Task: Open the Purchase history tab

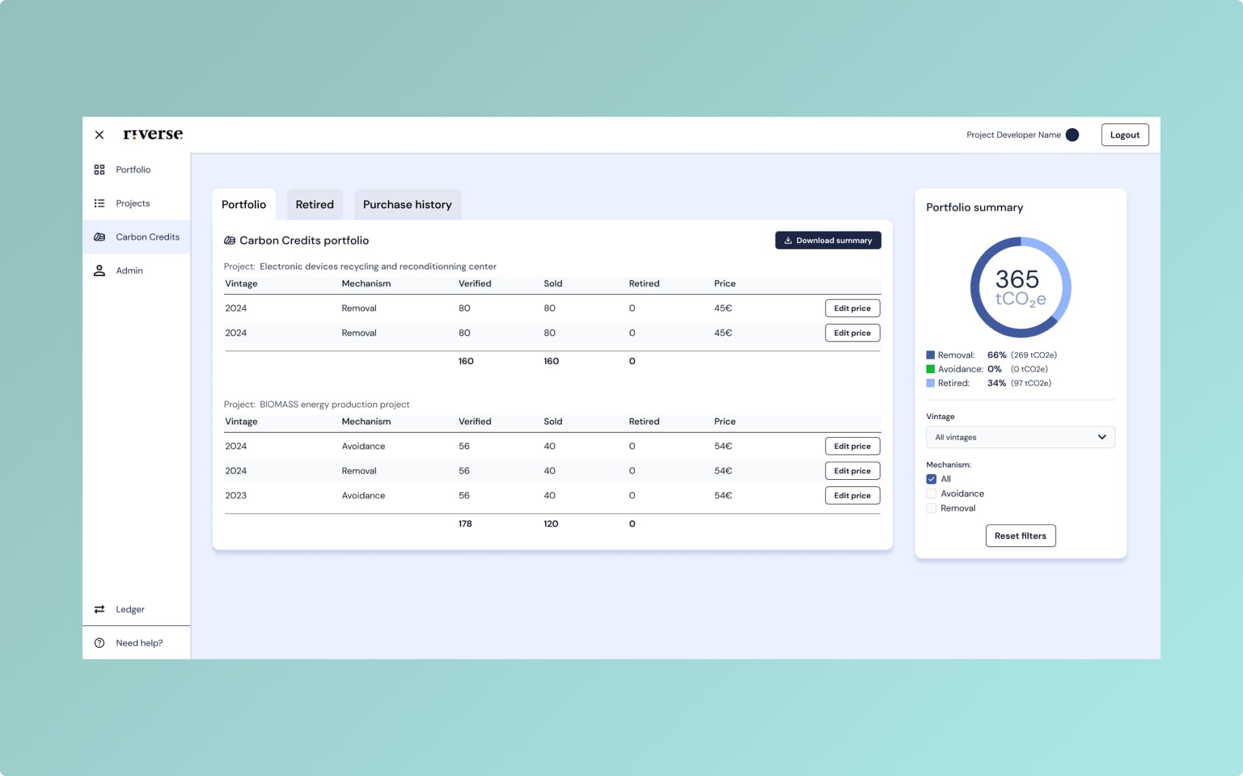Action: (x=407, y=204)
